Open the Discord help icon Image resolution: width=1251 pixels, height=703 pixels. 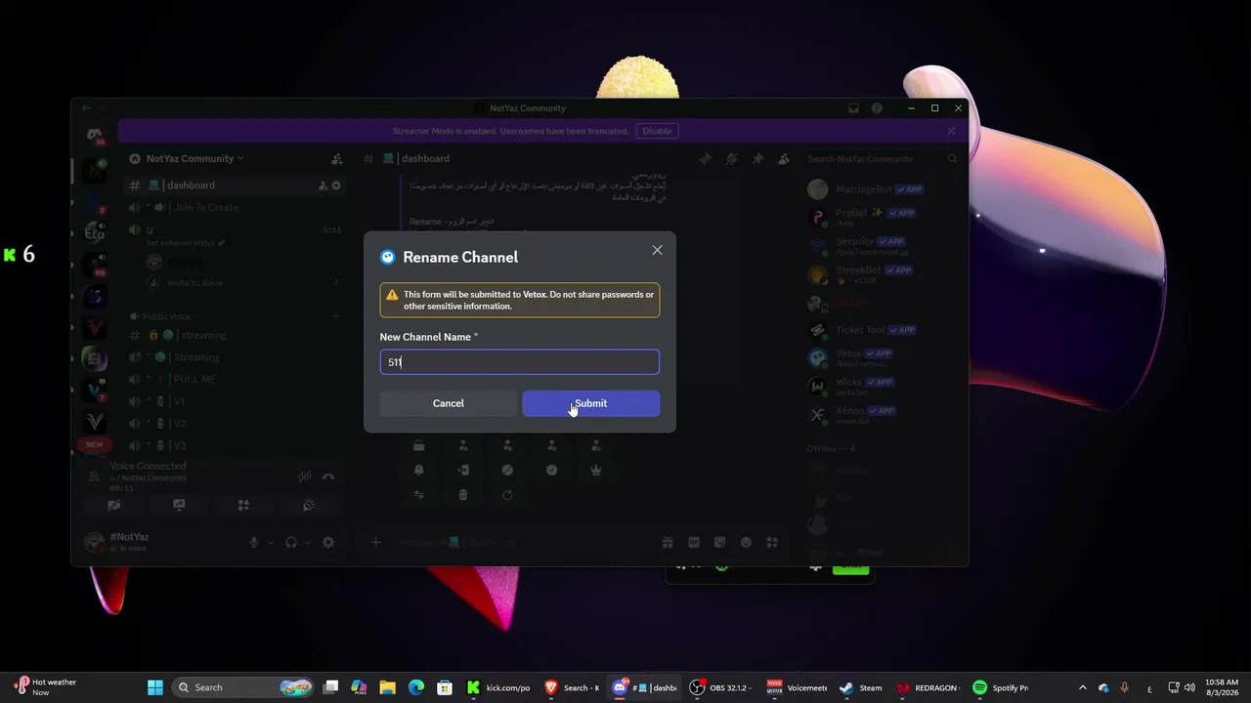coord(877,108)
